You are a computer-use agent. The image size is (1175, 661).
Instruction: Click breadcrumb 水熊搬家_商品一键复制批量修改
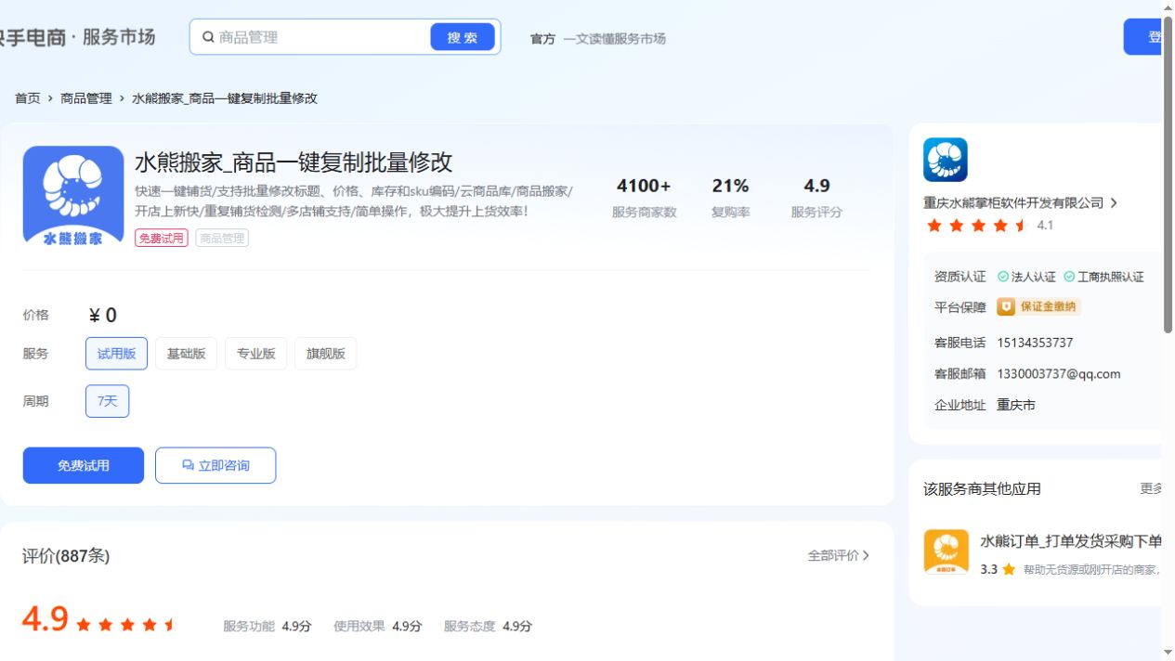coord(225,98)
